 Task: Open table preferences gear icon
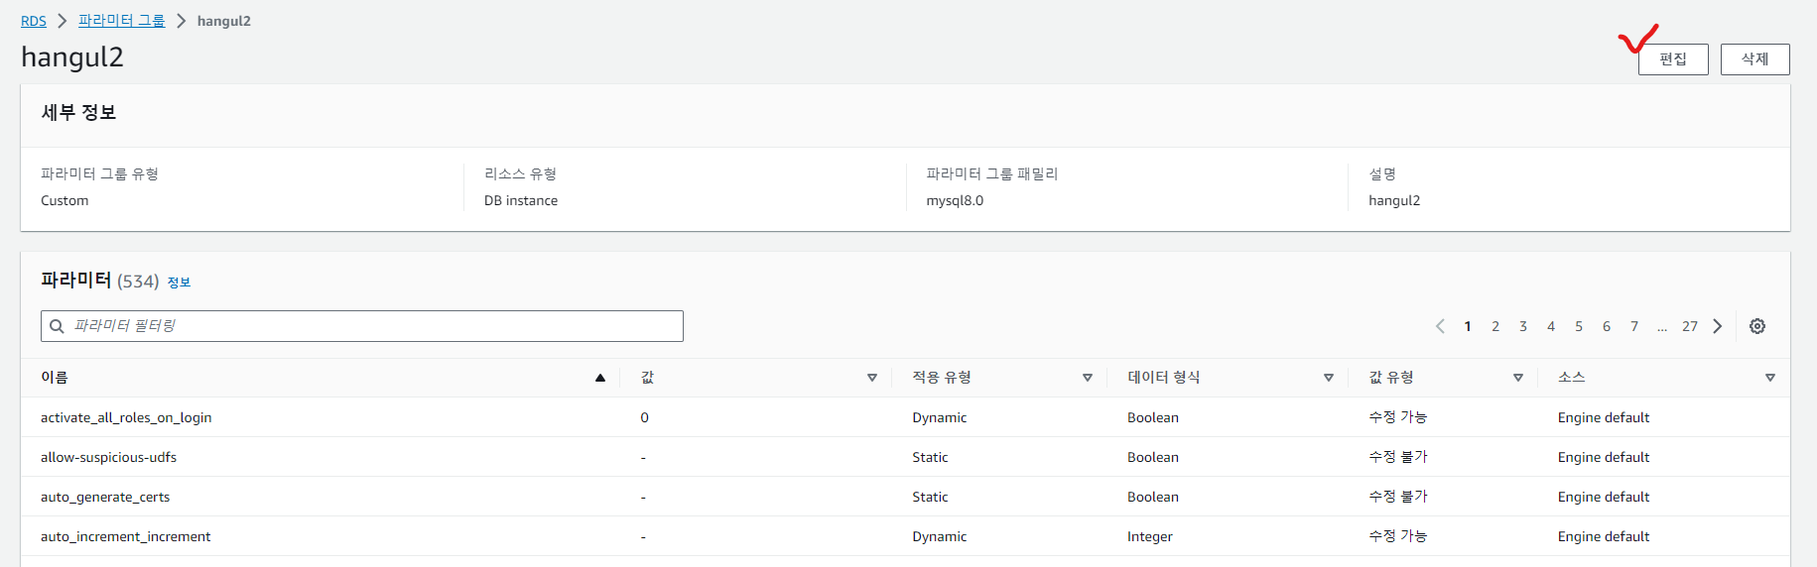tap(1756, 326)
